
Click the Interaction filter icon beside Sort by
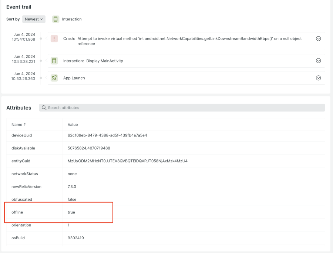55,19
